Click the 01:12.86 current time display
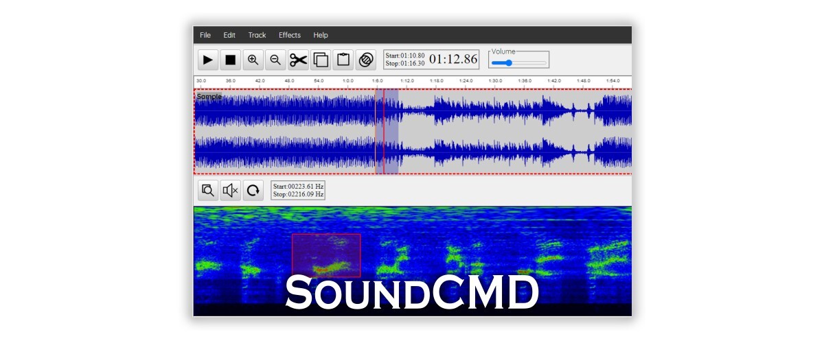Screen dimensions: 824x343 tap(453, 59)
